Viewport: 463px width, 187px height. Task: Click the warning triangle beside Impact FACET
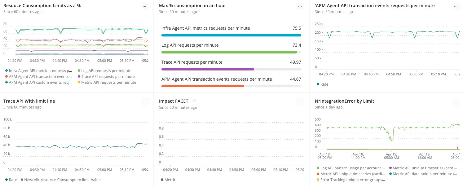click(194, 101)
